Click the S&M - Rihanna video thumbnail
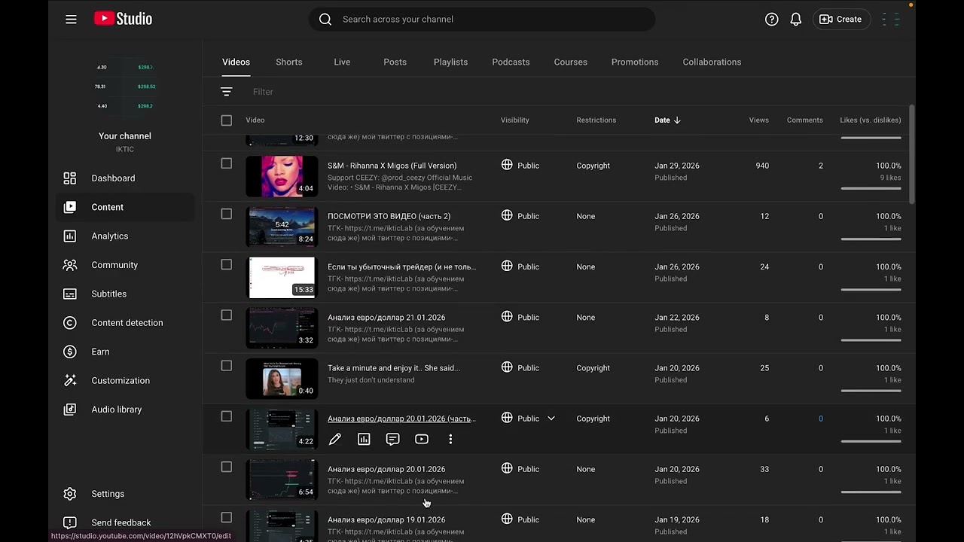This screenshot has height=542, width=964. click(x=282, y=176)
